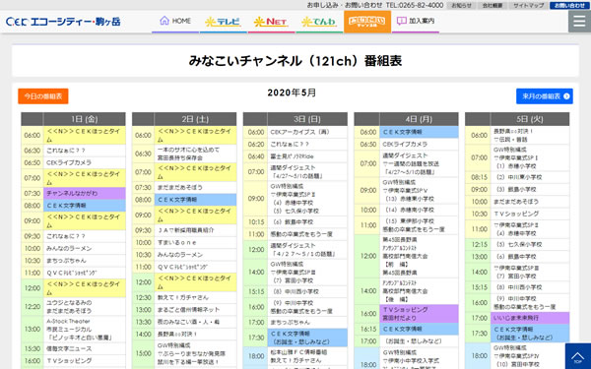This screenshot has width=591, height=369.
Task: Click the 5日 (火) column header
Action: point(530,119)
